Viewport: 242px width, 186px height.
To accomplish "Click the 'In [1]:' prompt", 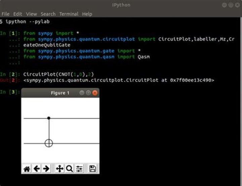I will click(10, 33).
